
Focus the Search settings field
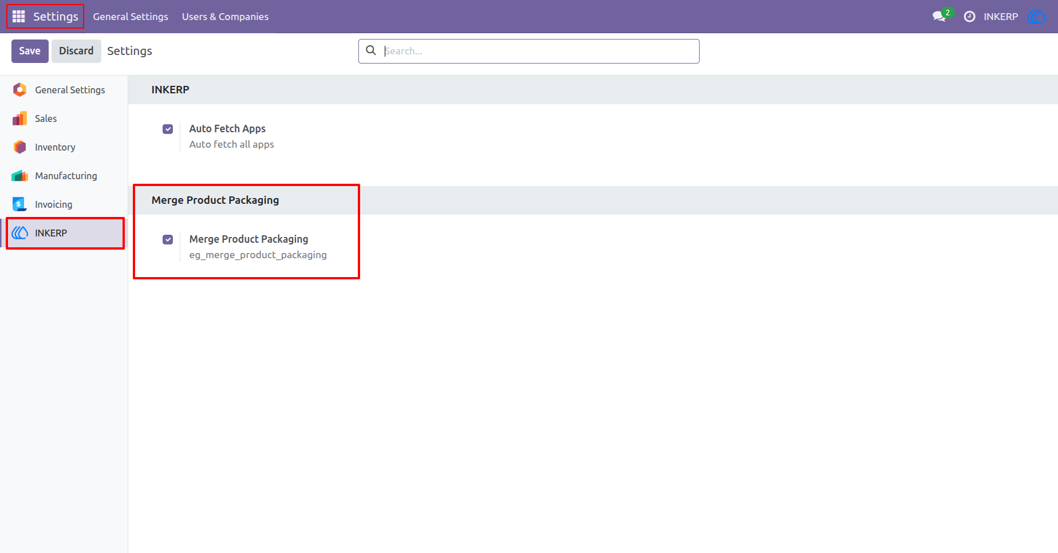pos(529,51)
